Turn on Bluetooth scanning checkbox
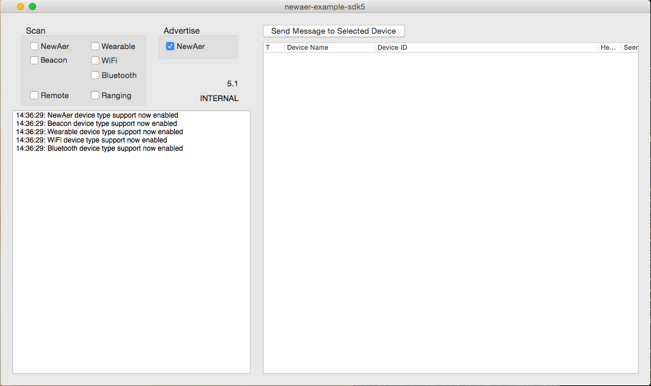 click(x=95, y=75)
